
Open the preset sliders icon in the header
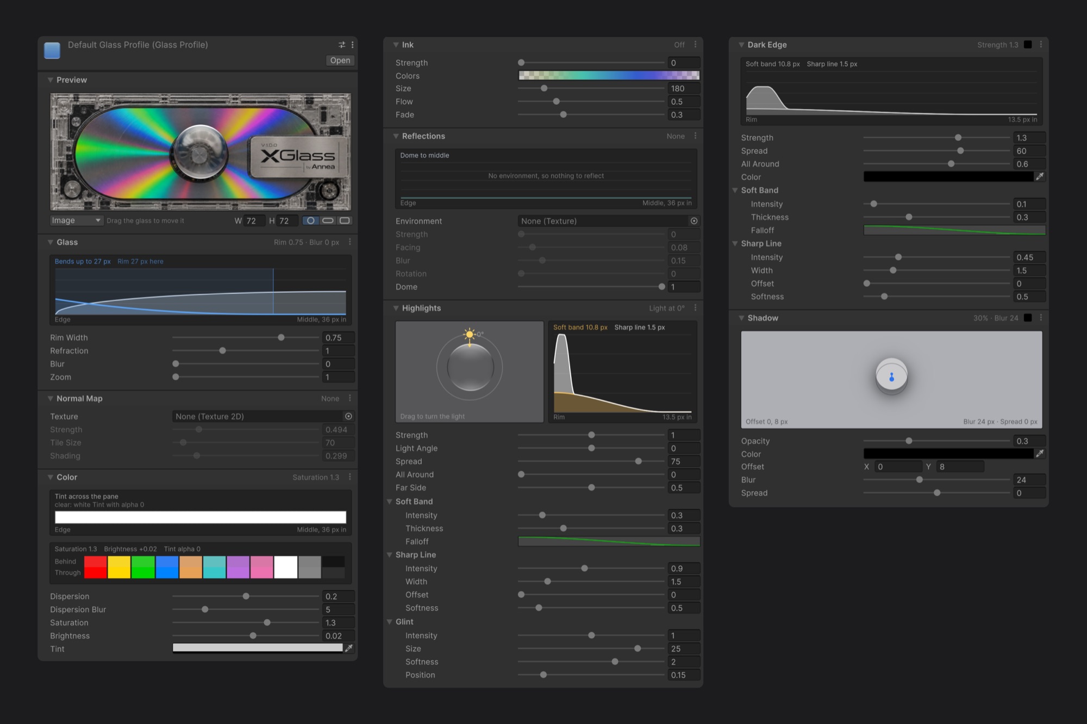[x=342, y=45]
